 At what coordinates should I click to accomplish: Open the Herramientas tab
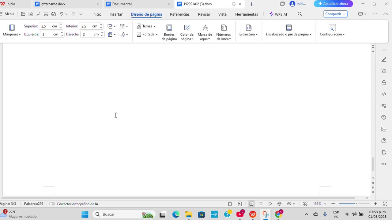coord(247,14)
